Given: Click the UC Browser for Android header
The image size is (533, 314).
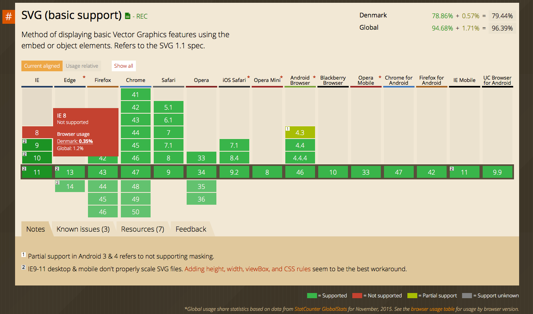Looking at the screenshot, I should [497, 80].
